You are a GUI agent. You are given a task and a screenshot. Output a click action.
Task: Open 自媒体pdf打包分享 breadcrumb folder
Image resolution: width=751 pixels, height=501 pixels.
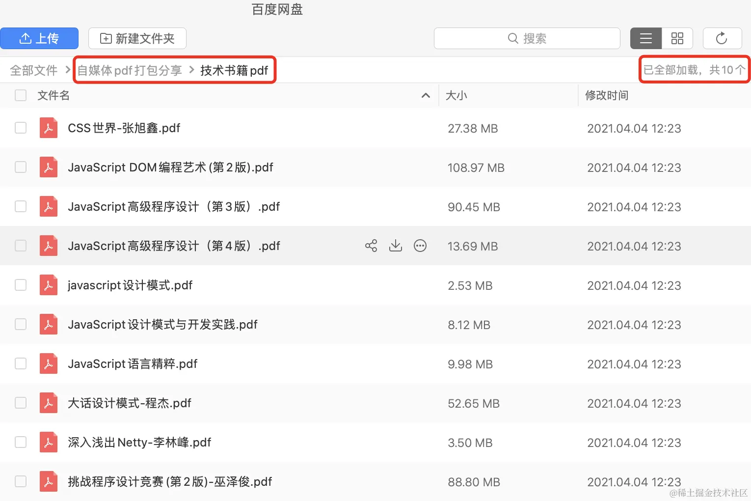[130, 70]
